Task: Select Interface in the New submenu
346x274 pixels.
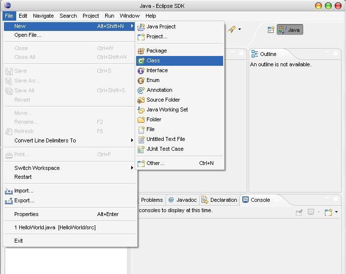Action: 179,71
